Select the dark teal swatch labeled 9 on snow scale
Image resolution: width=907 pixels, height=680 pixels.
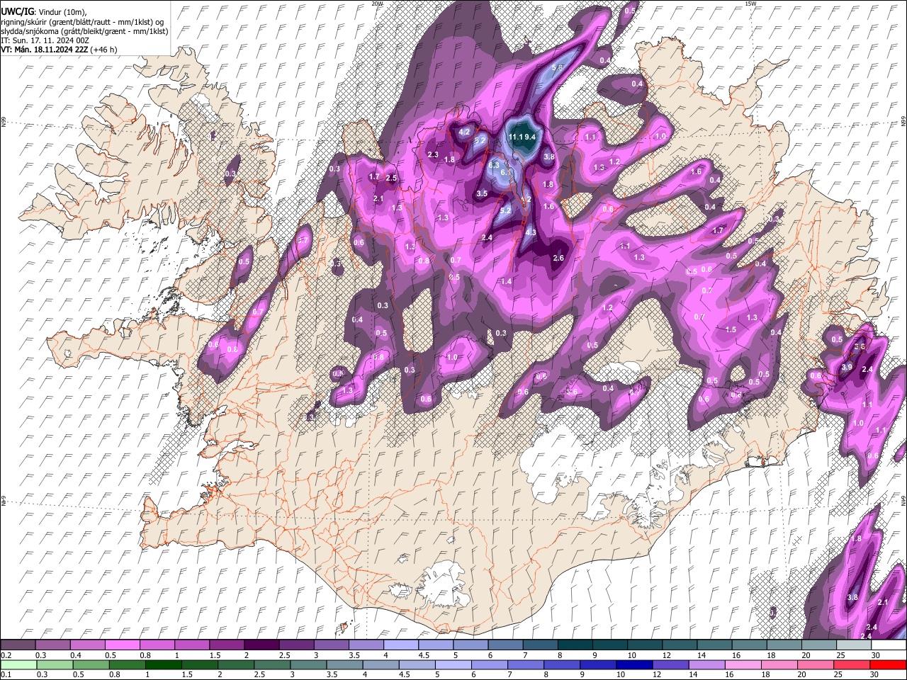click(x=609, y=645)
